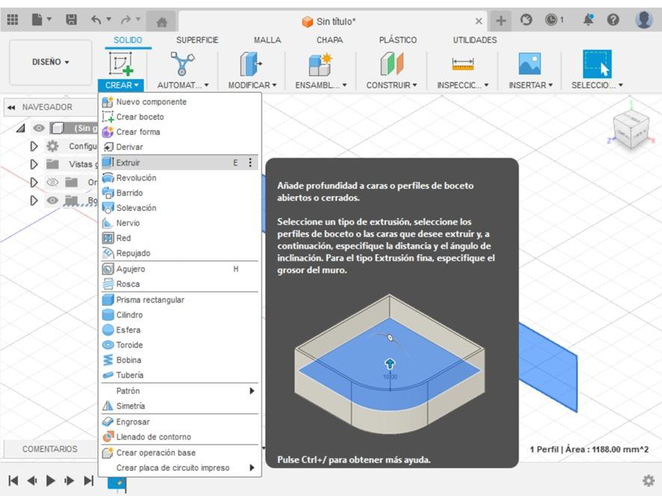
Task: Open the extensions icon
Action: tap(526, 20)
